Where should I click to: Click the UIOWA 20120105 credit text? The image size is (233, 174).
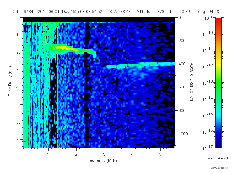tap(219, 168)
